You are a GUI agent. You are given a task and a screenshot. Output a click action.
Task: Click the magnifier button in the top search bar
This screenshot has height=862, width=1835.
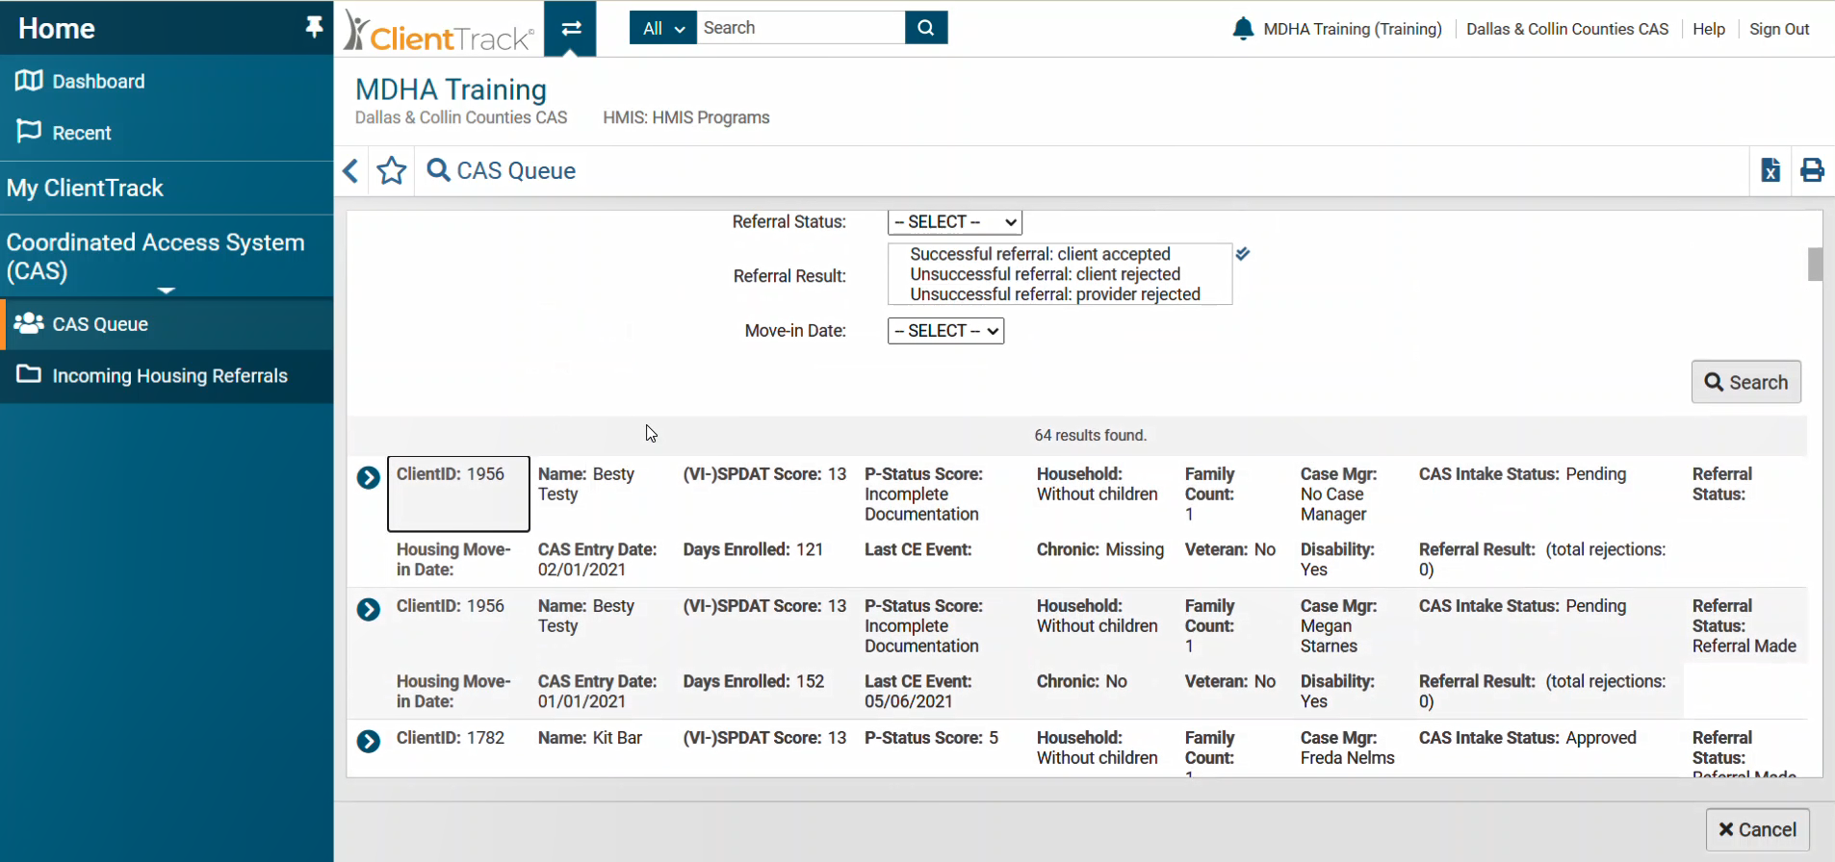click(x=926, y=28)
